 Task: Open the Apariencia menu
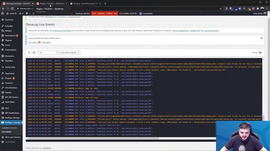(10, 73)
